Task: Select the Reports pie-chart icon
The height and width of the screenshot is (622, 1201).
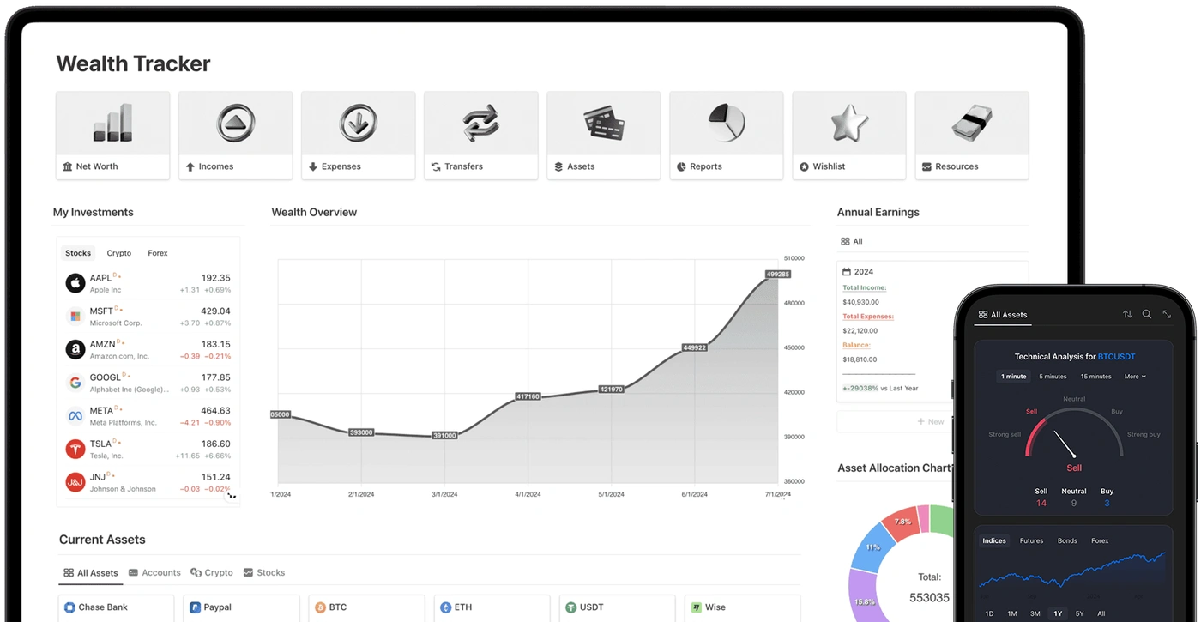Action: tap(726, 123)
